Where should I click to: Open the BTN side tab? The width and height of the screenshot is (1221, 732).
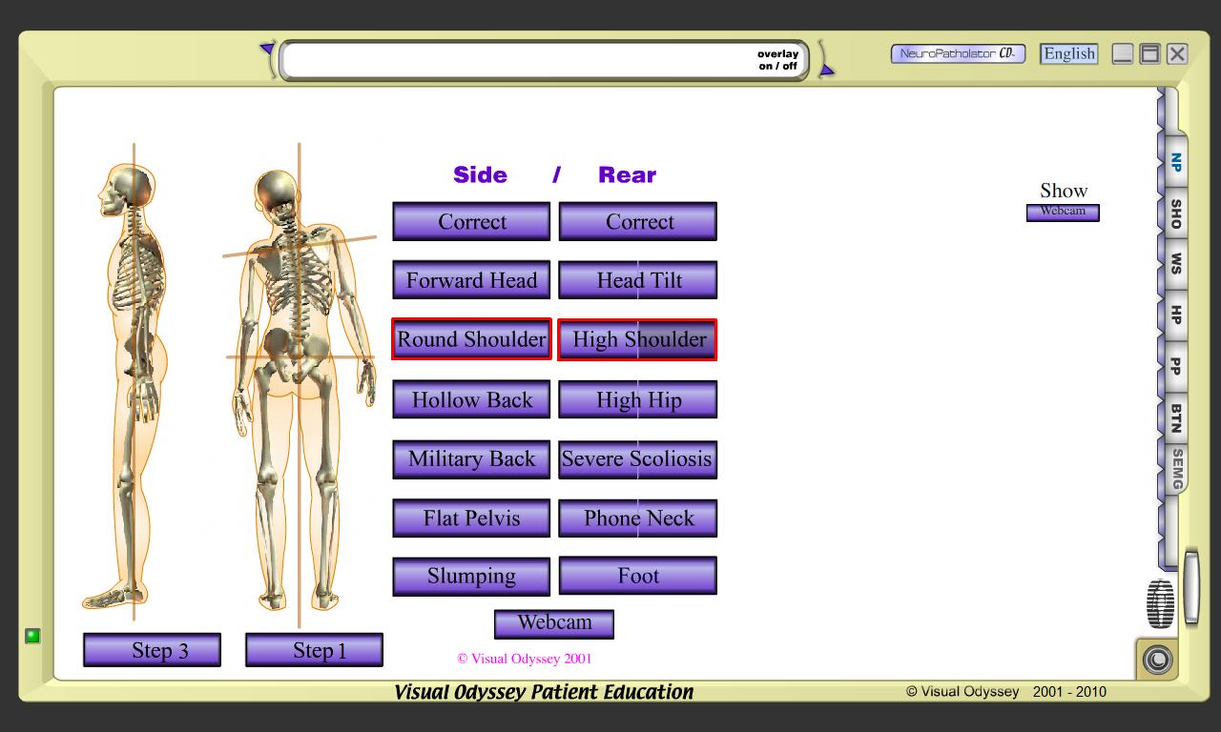click(1175, 418)
